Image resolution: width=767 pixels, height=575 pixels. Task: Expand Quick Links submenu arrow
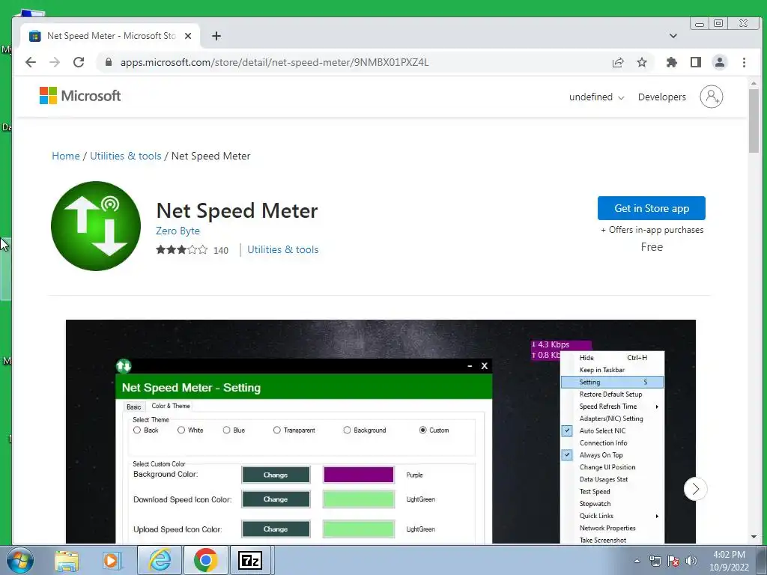pyautogui.click(x=657, y=516)
